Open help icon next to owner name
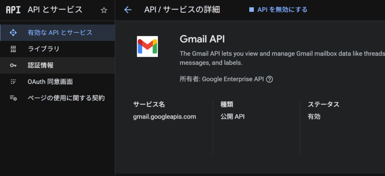Image resolution: width=385 pixels, height=176 pixels. [x=269, y=79]
